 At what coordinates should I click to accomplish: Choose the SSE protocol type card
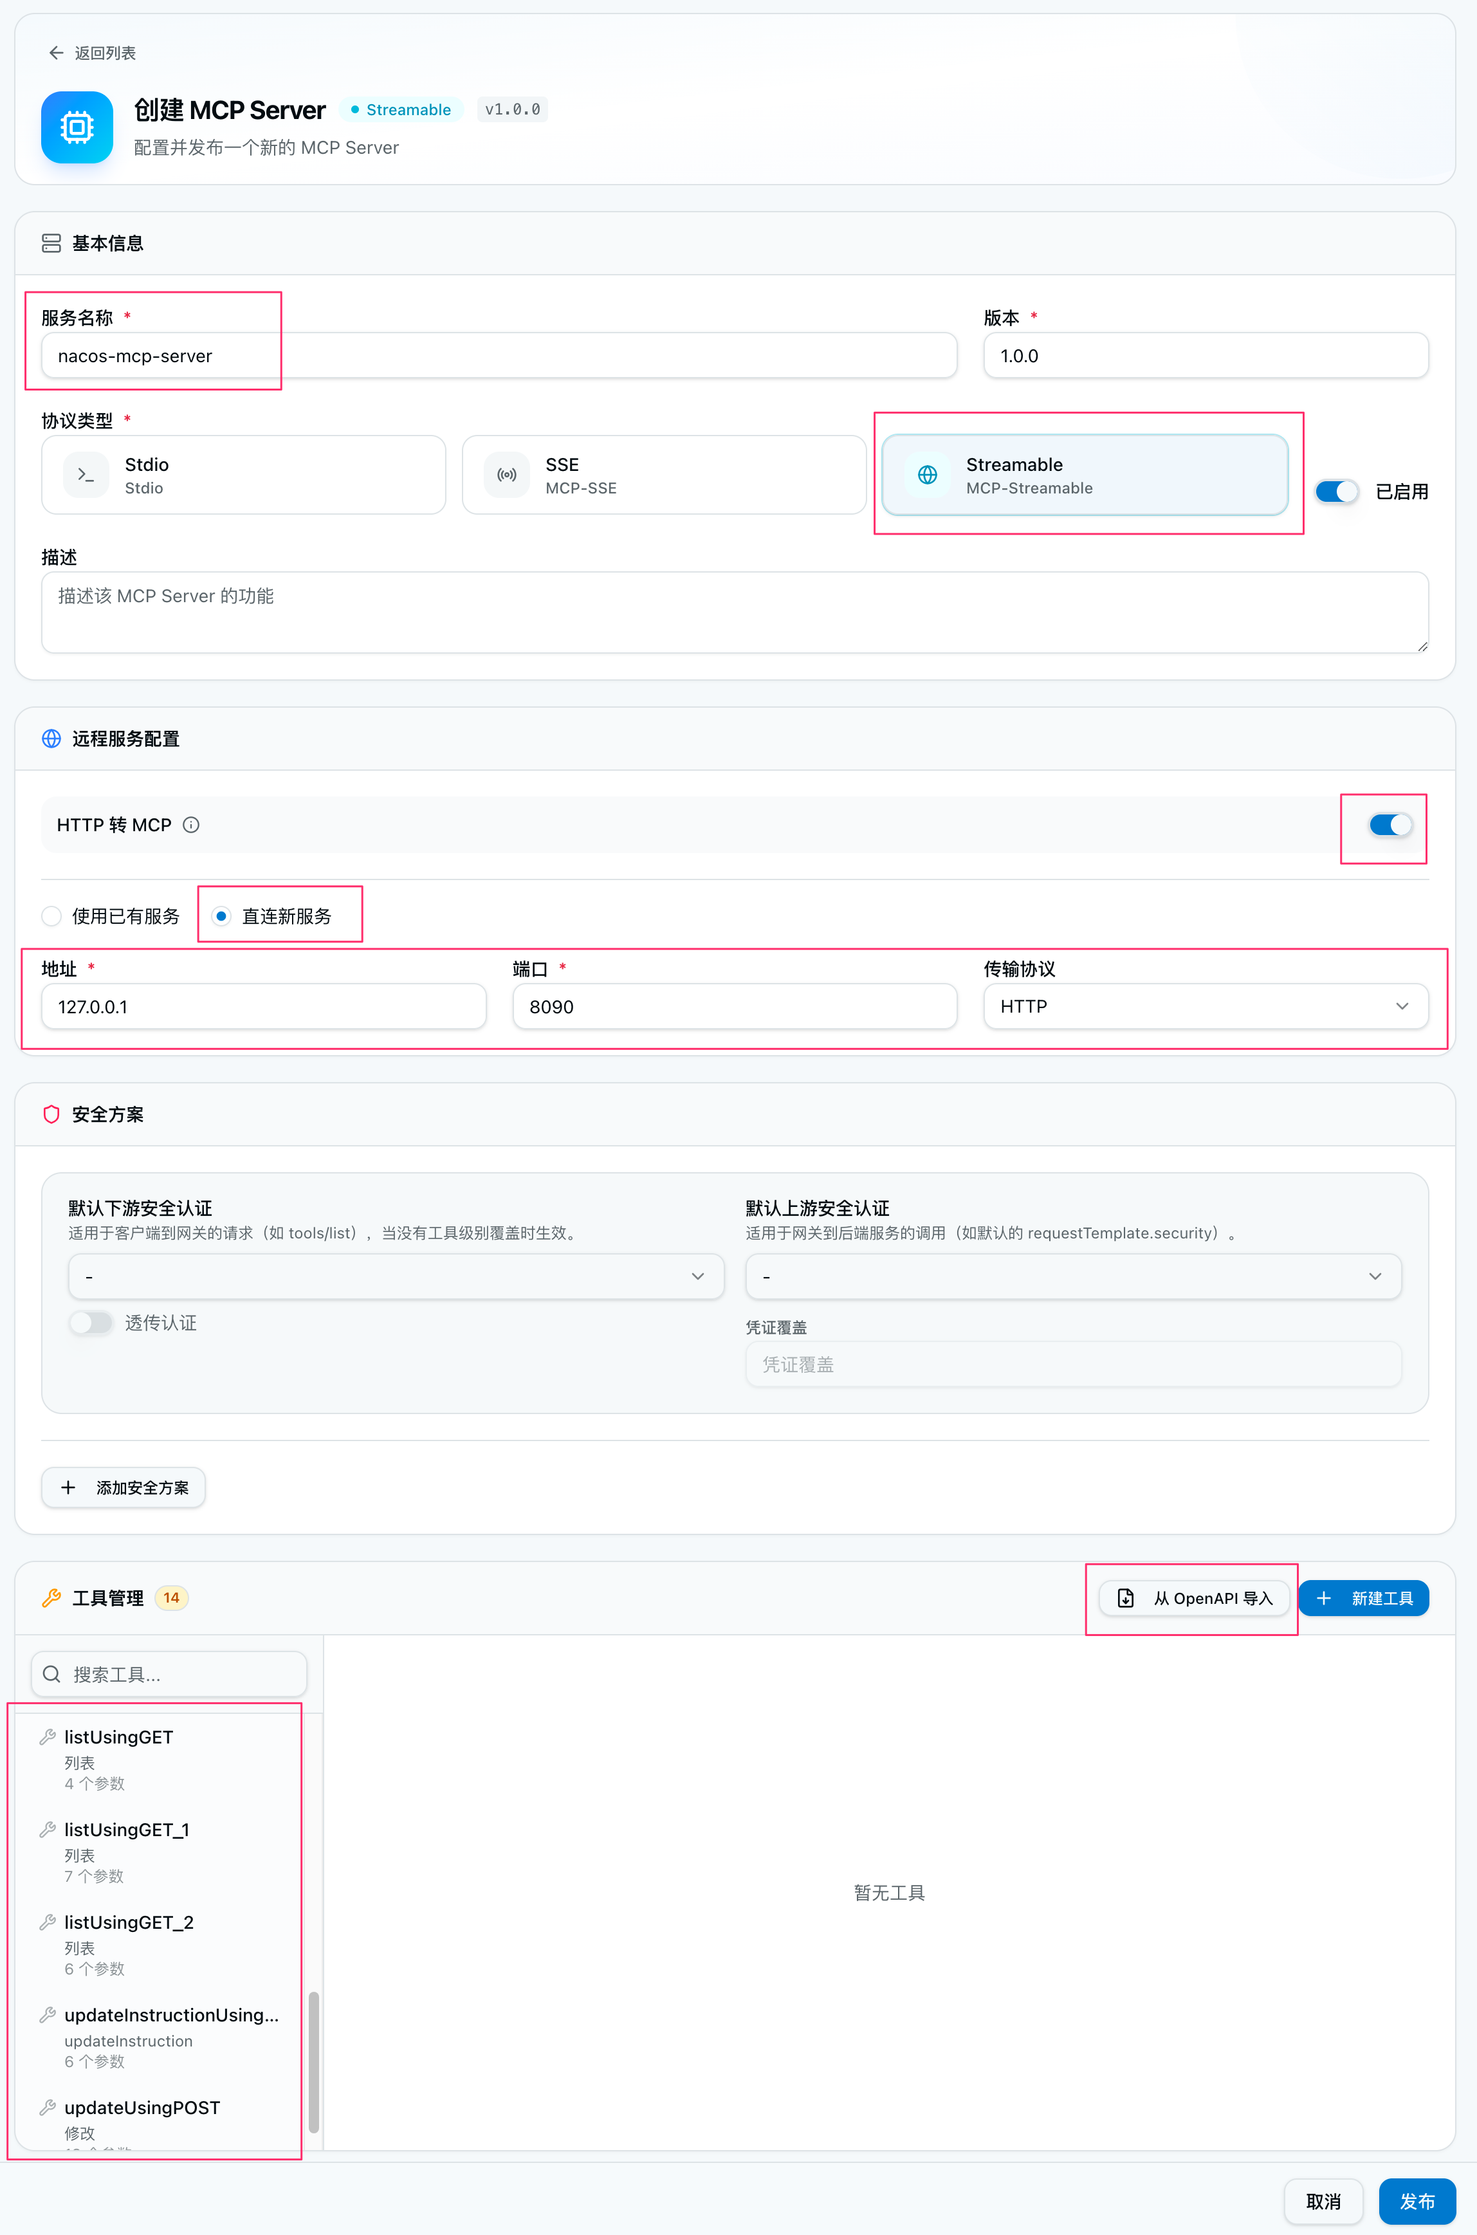[x=664, y=475]
